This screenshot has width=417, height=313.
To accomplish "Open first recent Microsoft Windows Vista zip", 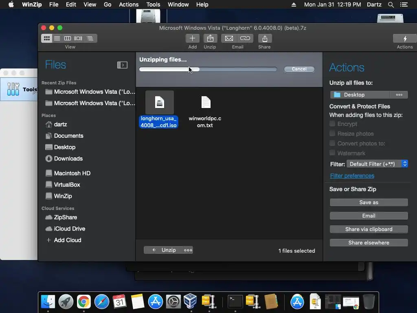I will pos(90,92).
